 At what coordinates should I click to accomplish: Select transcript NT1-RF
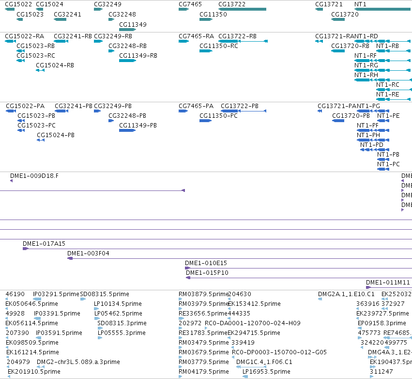click(x=365, y=56)
